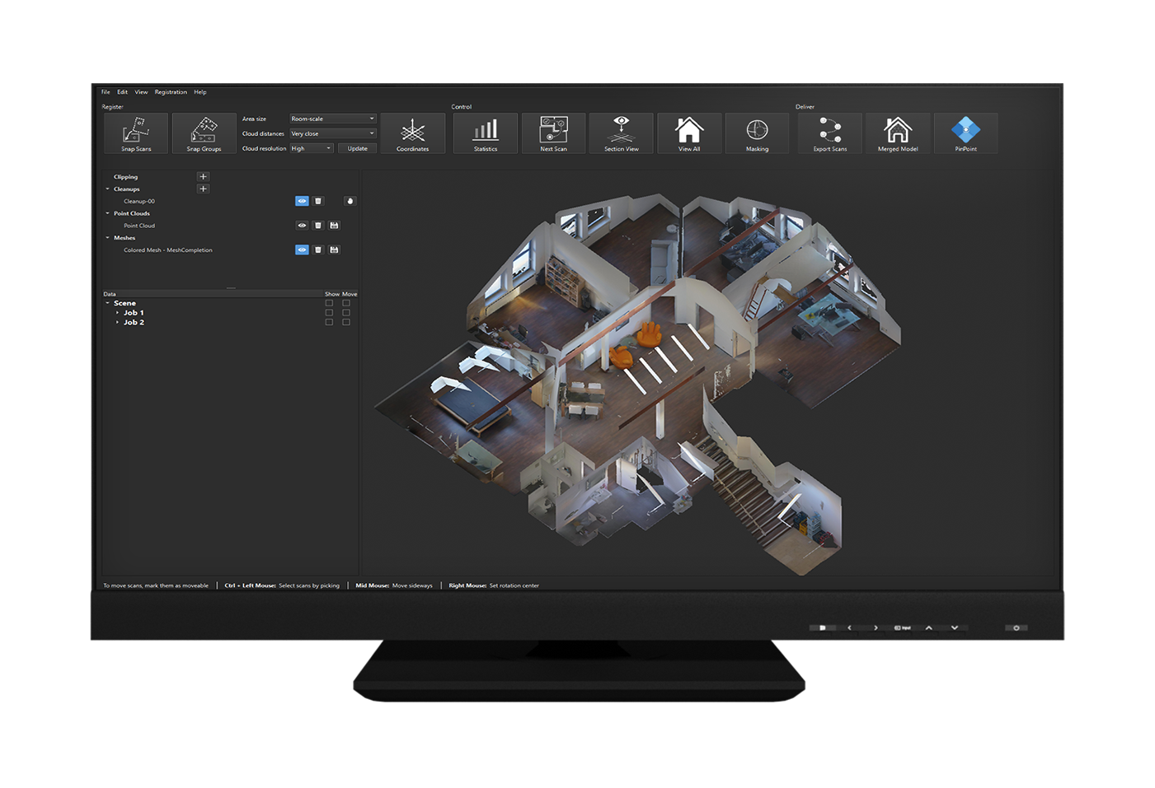This screenshot has width=1155, height=788.
Task: Open the Statistics panel
Action: [486, 133]
